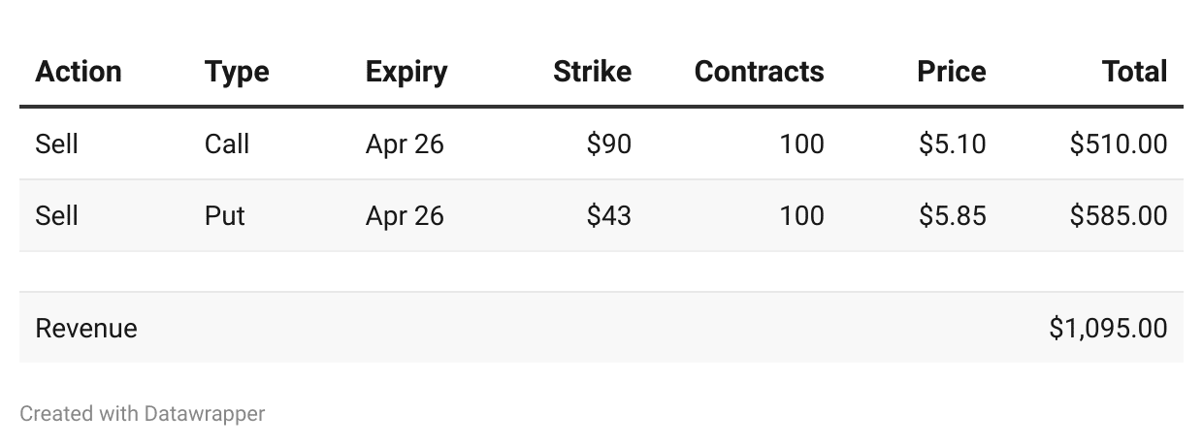
Task: Click the Strike column header
Action: point(592,72)
